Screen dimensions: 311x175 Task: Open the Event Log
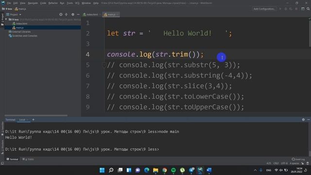pos(298,159)
